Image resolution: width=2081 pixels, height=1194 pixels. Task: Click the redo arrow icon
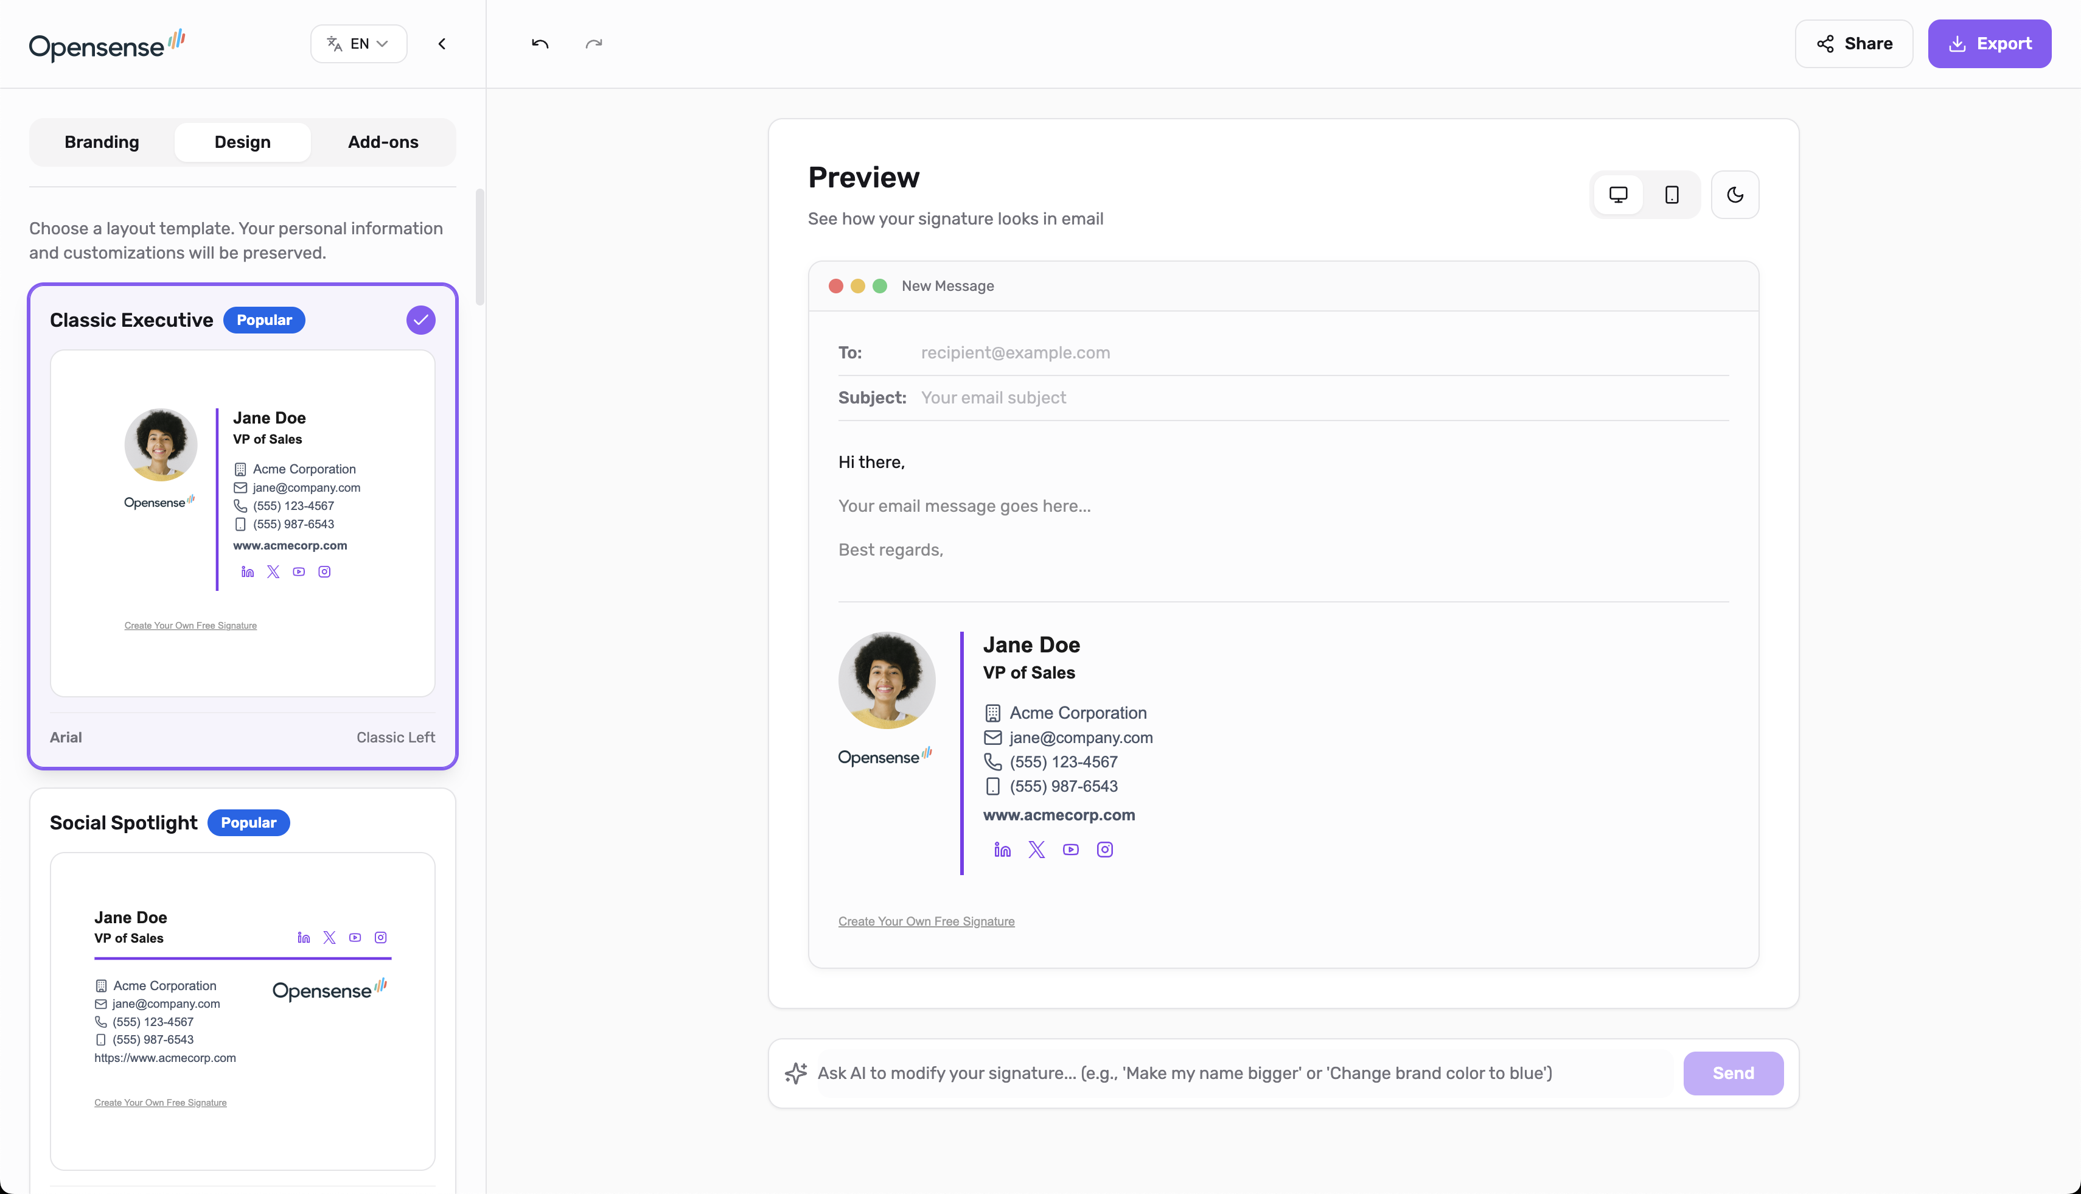click(594, 43)
